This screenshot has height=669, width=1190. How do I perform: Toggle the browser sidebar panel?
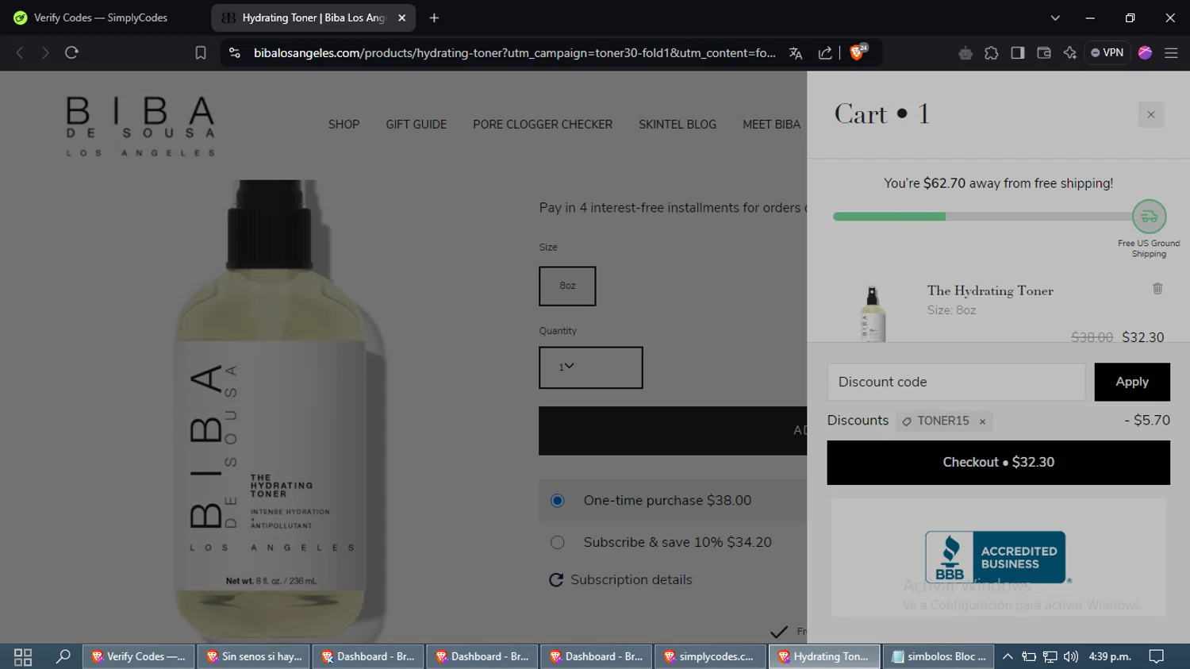[1018, 52]
